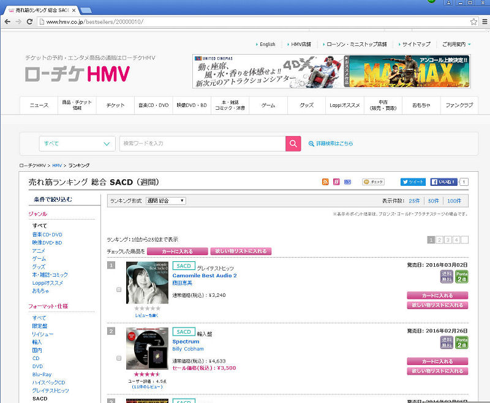Click the blue B! Hatena bookmark icon

click(x=347, y=182)
